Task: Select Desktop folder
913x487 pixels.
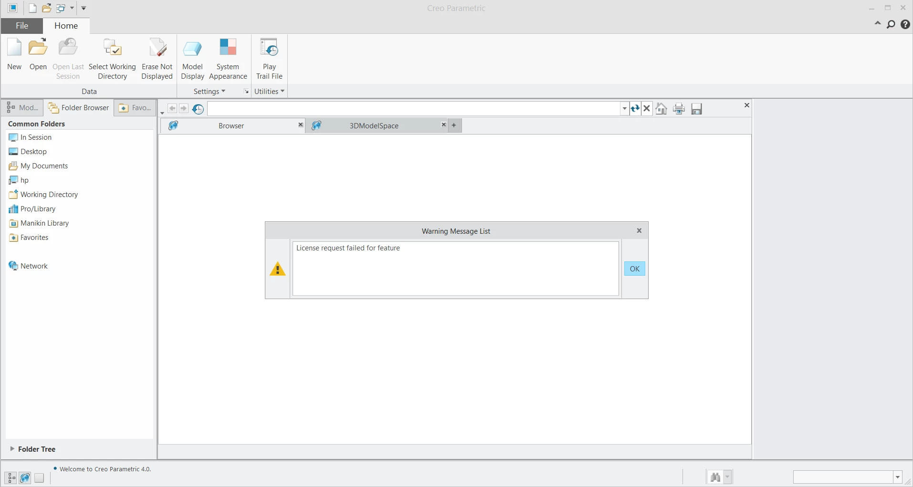Action: click(x=28, y=152)
